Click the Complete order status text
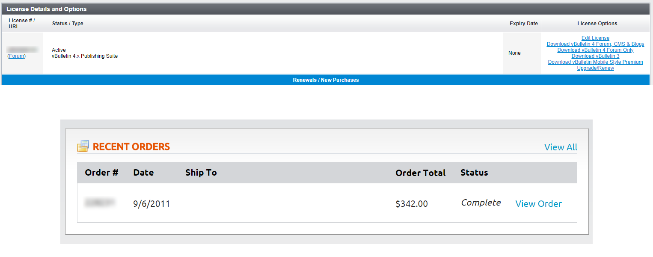 [481, 203]
